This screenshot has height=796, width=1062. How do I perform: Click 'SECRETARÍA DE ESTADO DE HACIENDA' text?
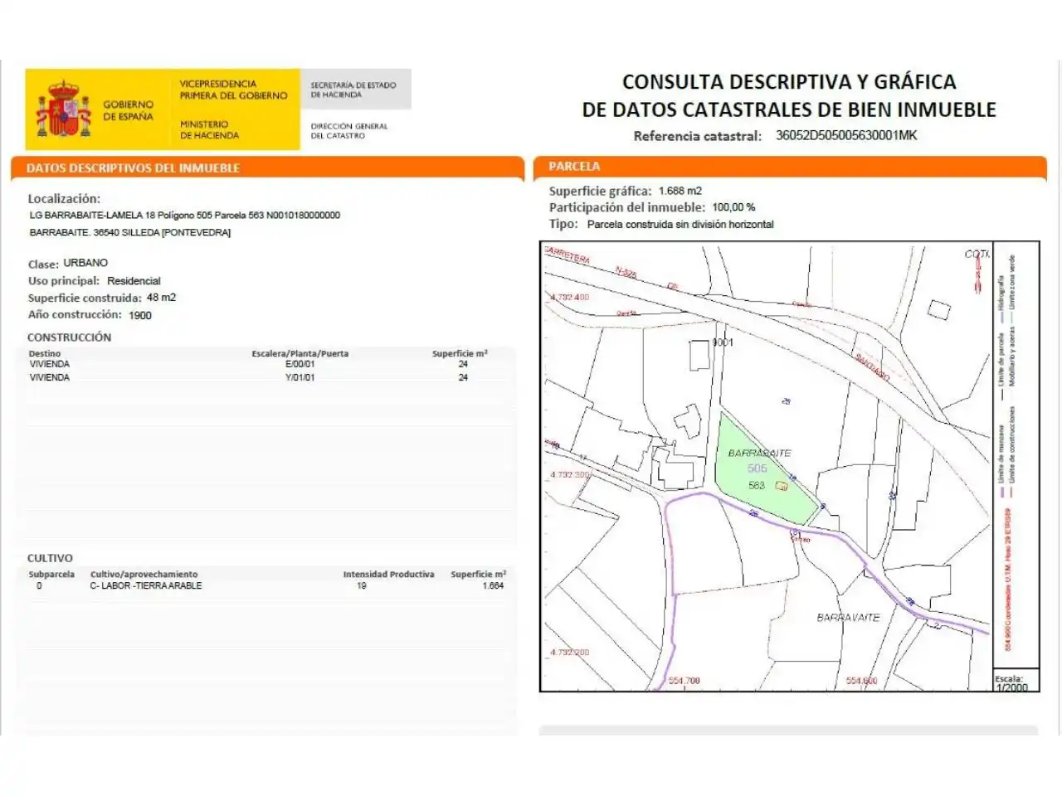coord(353,90)
